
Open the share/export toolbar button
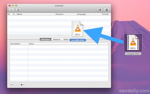100,10
